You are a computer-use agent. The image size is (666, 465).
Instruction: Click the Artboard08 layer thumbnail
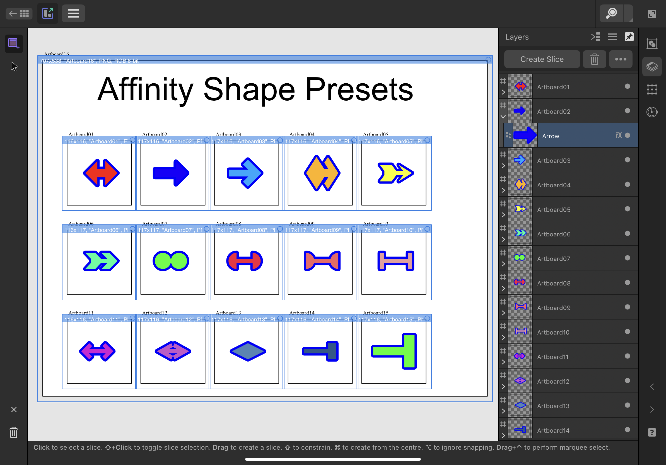520,283
